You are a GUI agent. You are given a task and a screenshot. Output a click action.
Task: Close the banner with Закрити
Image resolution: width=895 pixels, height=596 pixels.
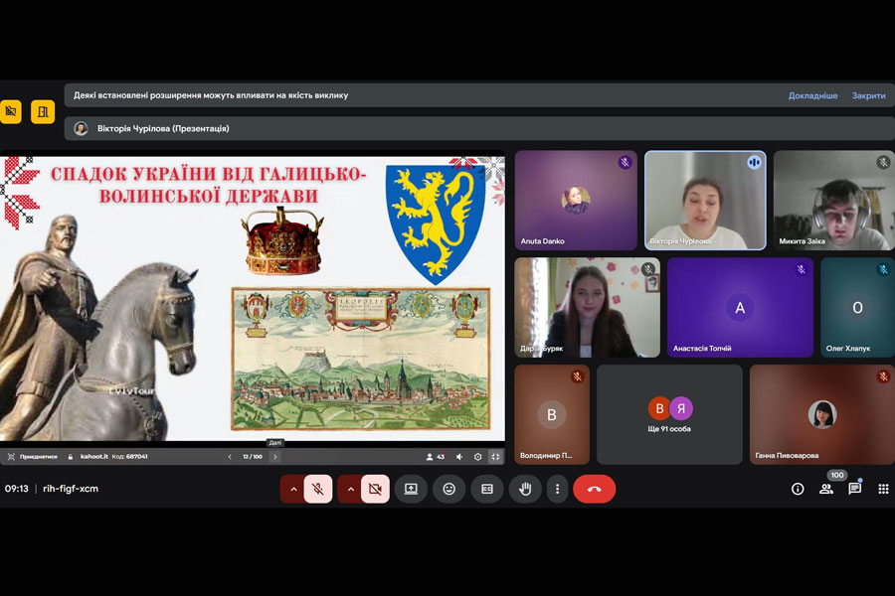coord(869,95)
